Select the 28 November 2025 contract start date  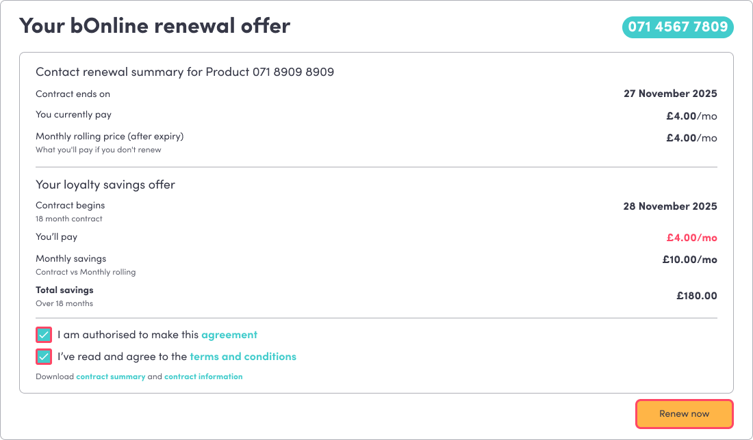click(670, 206)
